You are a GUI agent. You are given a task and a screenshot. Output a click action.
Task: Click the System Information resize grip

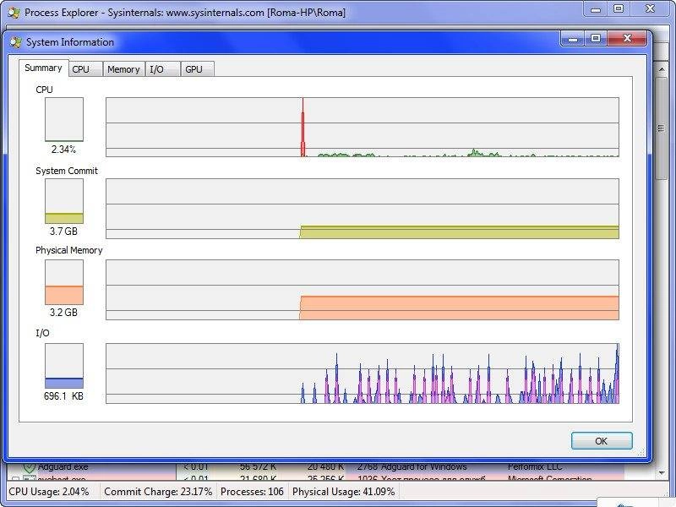(x=642, y=452)
